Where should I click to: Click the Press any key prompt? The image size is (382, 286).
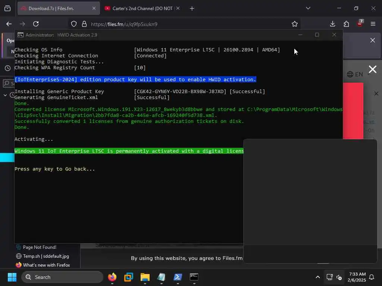pyautogui.click(x=54, y=169)
